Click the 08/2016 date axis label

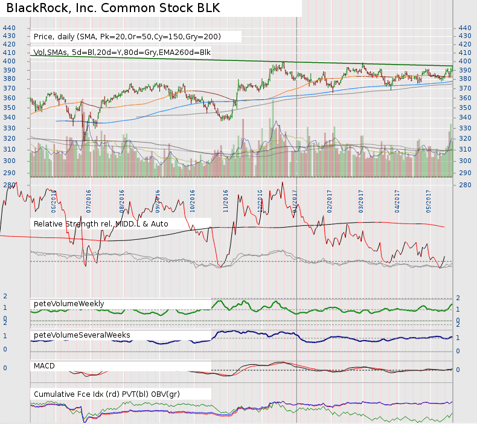point(122,202)
